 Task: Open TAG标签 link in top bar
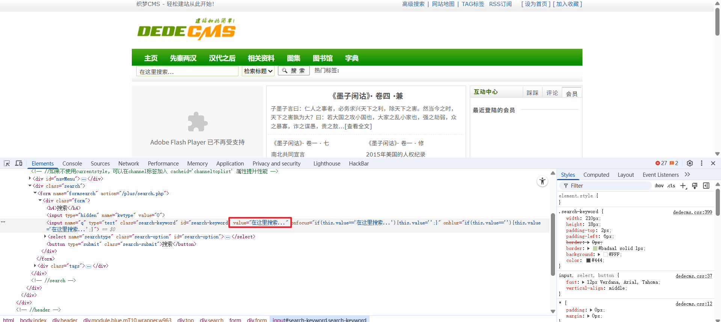coord(473,4)
